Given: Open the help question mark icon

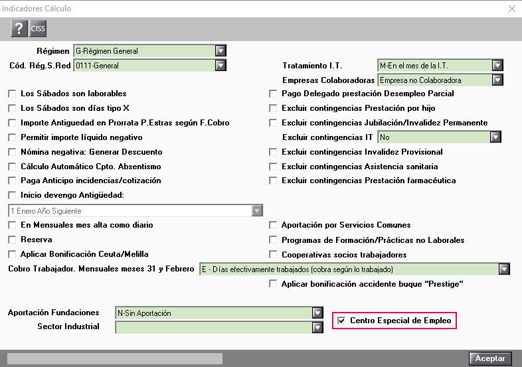Looking at the screenshot, I should point(19,29).
